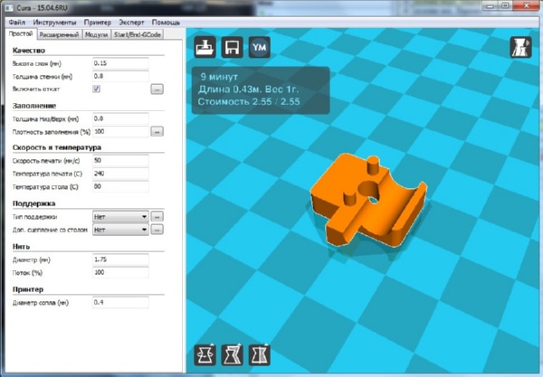Click the Толщина Низ/Верх input field
The width and height of the screenshot is (543, 377).
pos(120,118)
